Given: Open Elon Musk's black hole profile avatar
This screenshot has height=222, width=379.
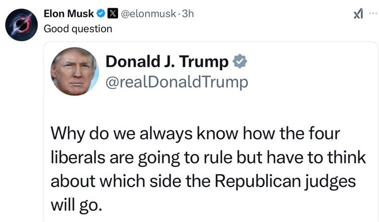Looking at the screenshot, I should coord(22,25).
